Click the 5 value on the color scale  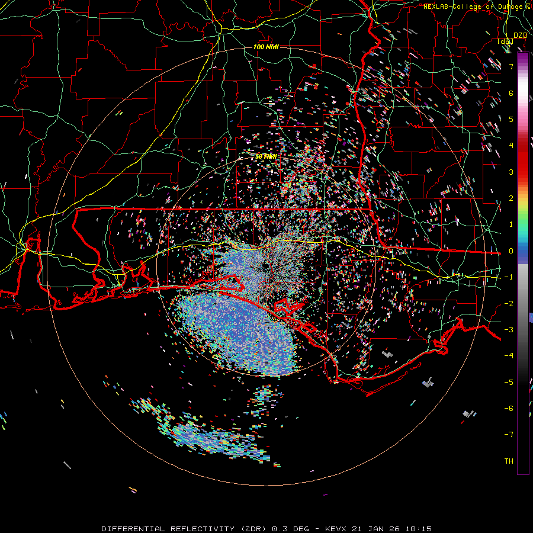click(511, 119)
